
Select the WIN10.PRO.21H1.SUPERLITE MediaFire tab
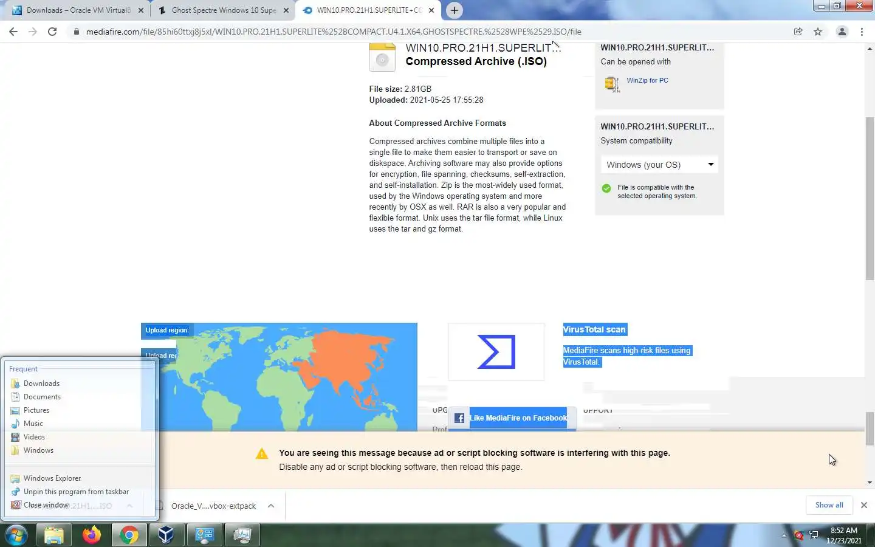point(368,10)
